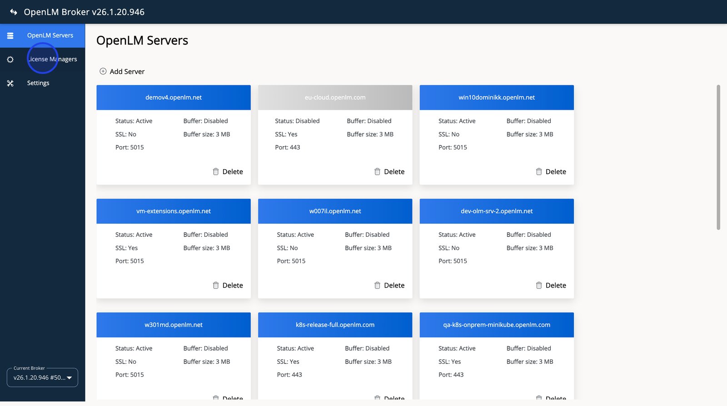Viewport: 727px width, 406px height.
Task: Click "Port: 5015" on w007il.openlm.net card
Action: coord(291,261)
